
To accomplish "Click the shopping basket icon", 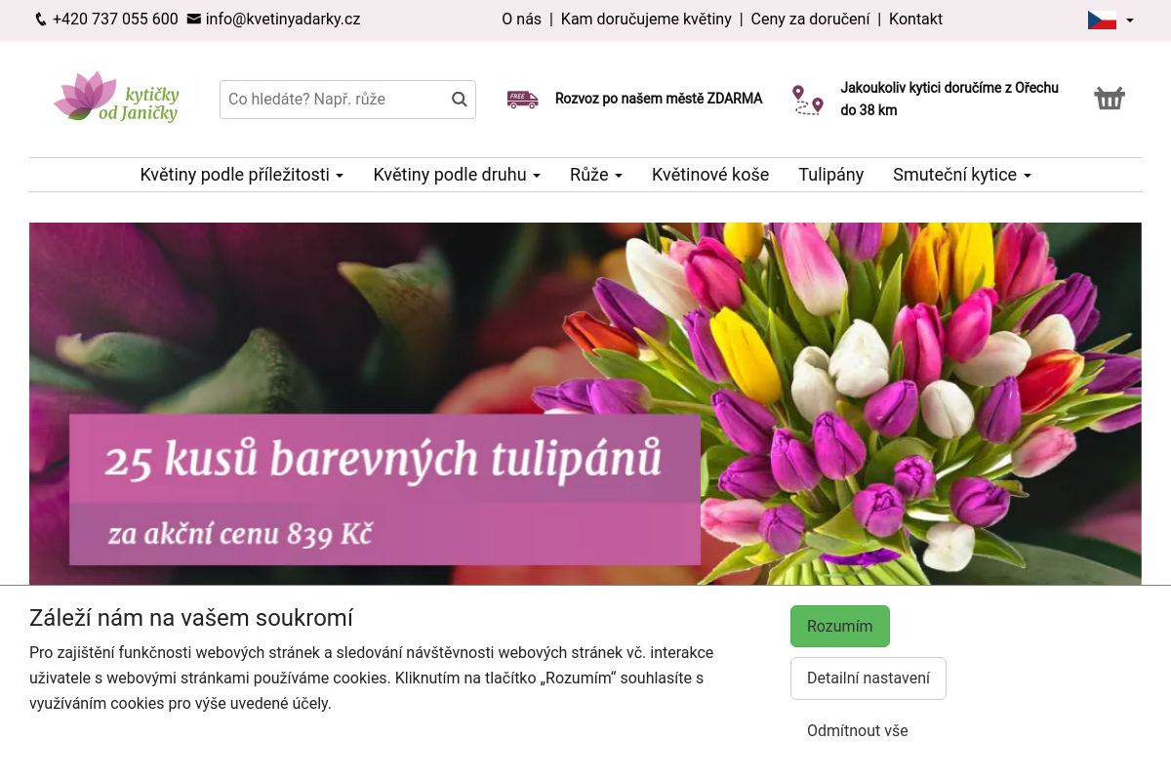I will [x=1110, y=99].
